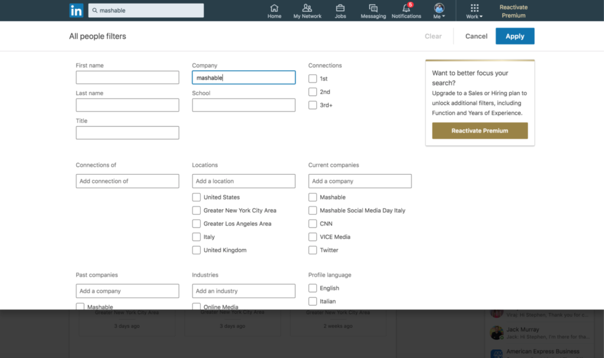Check the English profile language checkbox
Screen dimensions: 604x358
click(313, 288)
